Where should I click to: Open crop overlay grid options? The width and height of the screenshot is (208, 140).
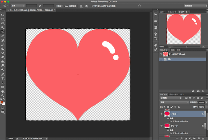[x=81, y=6]
